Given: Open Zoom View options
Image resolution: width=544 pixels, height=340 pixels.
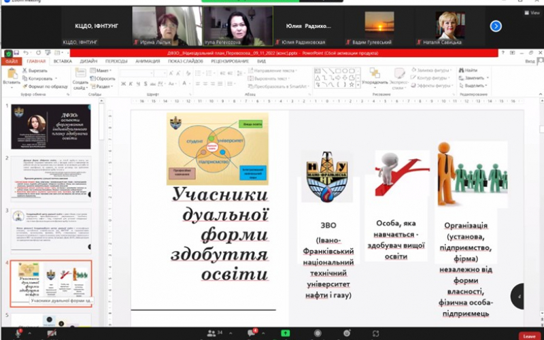Looking at the screenshot, I should pos(533,13).
